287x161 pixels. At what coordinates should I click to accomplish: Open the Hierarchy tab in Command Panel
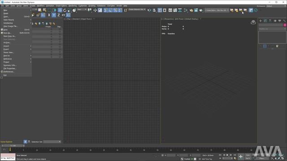(270, 21)
